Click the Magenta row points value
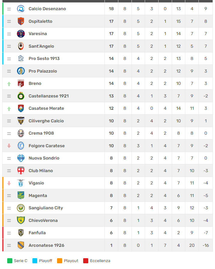 (x=111, y=196)
